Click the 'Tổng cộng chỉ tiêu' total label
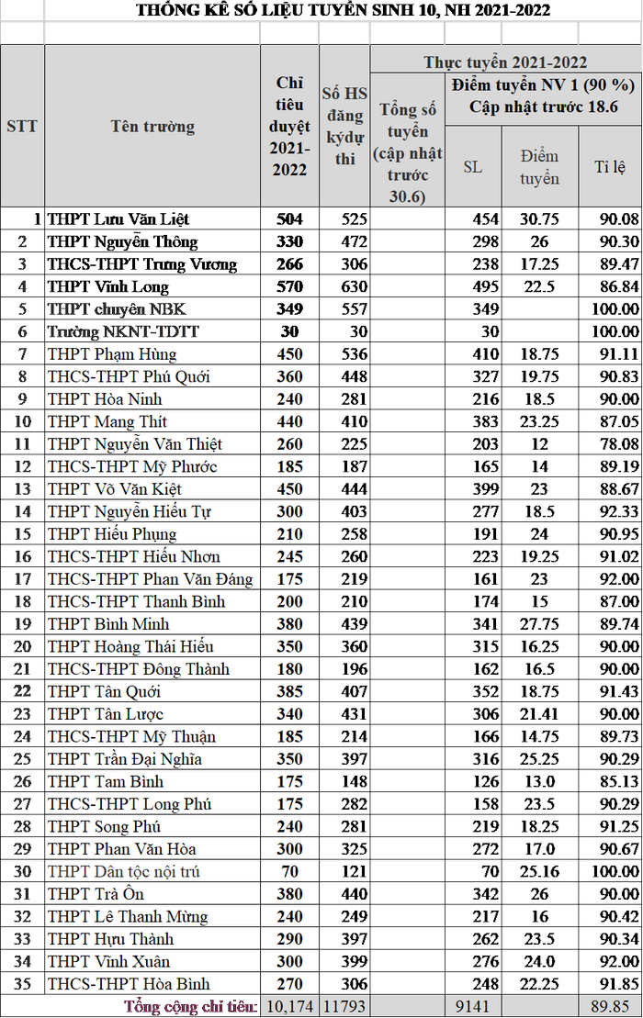 190,1007
